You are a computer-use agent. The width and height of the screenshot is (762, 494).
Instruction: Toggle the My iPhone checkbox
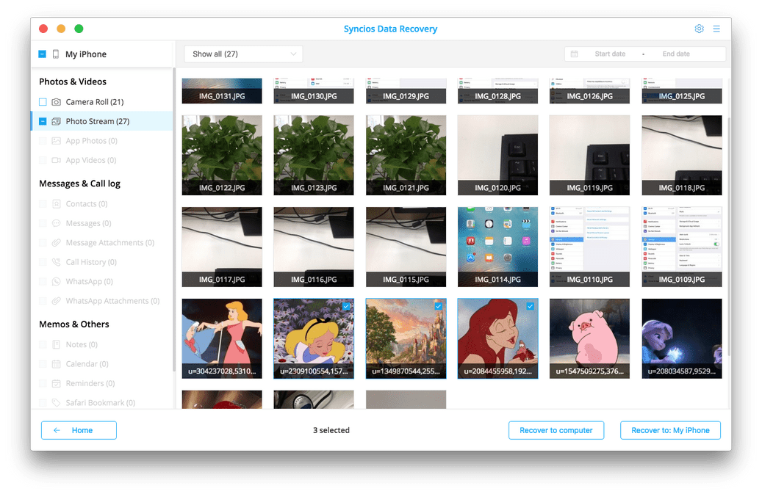coord(43,54)
